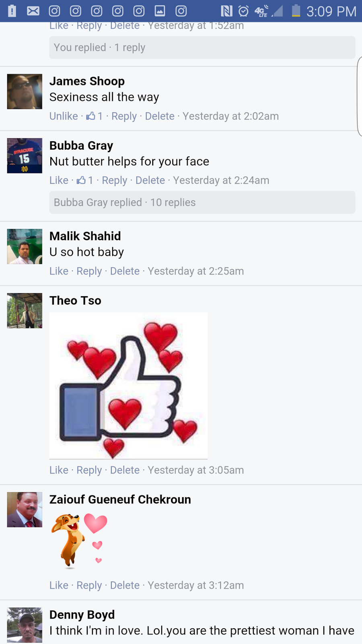Open the mail notification icon in status bar
This screenshot has width=362, height=644.
33,11
